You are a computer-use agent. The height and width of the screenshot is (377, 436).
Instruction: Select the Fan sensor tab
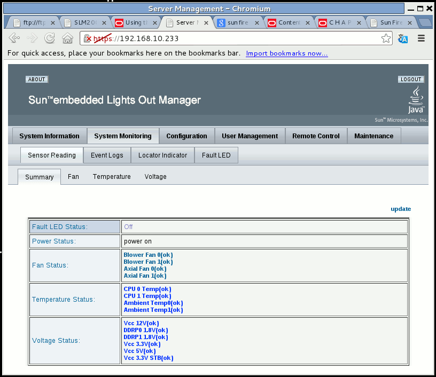tap(73, 177)
